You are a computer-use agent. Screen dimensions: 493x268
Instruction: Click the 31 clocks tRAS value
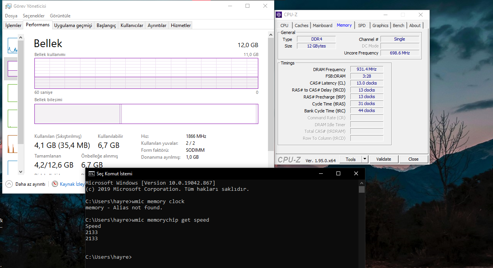[367, 103]
